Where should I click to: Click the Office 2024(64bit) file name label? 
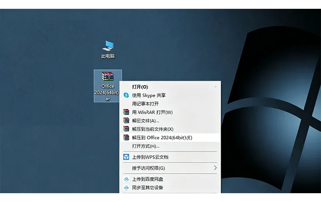click(107, 93)
